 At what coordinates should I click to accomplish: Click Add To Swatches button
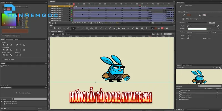click(x=11, y=36)
